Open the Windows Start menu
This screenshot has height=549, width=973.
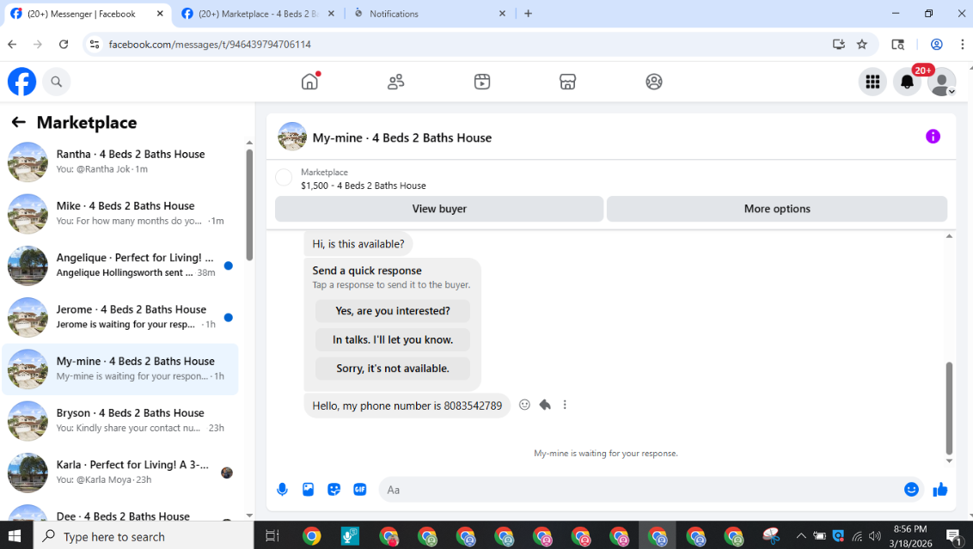click(15, 536)
